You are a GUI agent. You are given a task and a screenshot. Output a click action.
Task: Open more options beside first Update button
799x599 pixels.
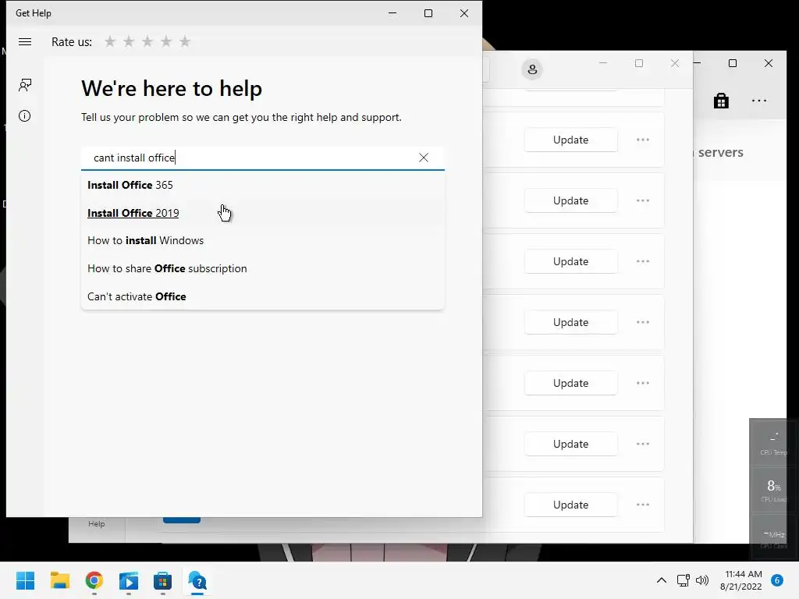point(643,140)
